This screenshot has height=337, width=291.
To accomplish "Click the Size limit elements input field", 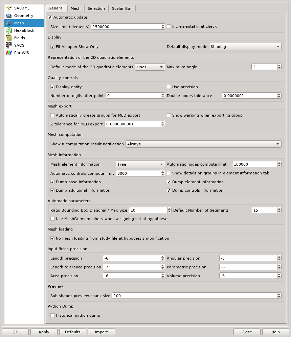I will [126, 26].
